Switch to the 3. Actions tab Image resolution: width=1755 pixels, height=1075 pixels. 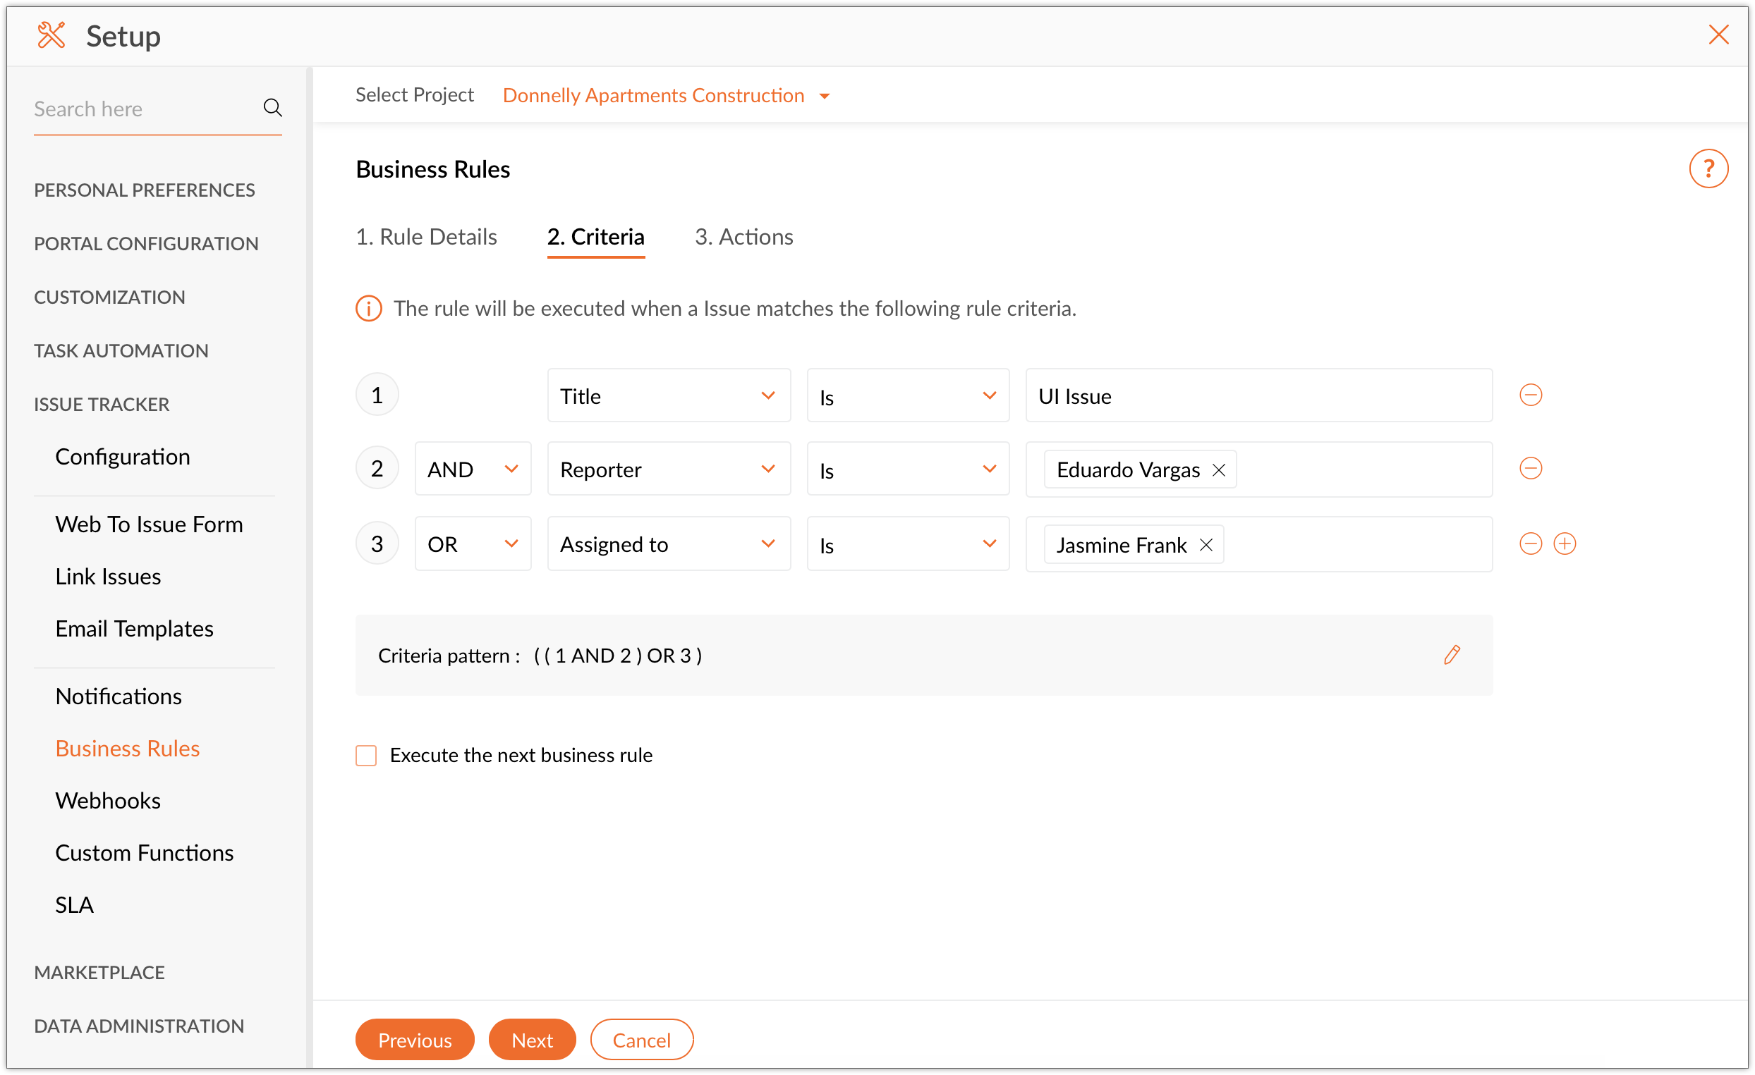(743, 237)
